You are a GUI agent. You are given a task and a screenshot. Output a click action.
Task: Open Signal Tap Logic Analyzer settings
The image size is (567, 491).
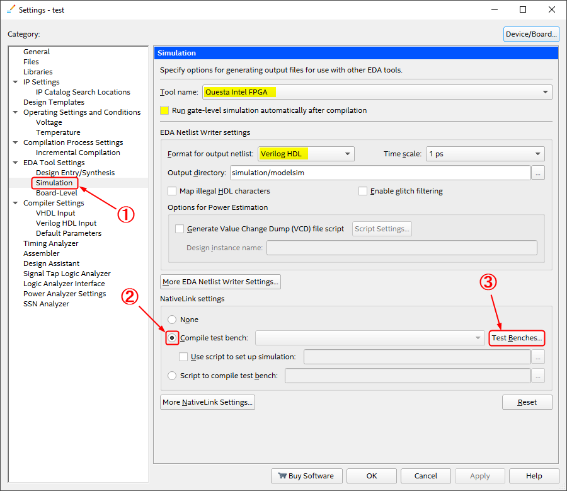(67, 274)
